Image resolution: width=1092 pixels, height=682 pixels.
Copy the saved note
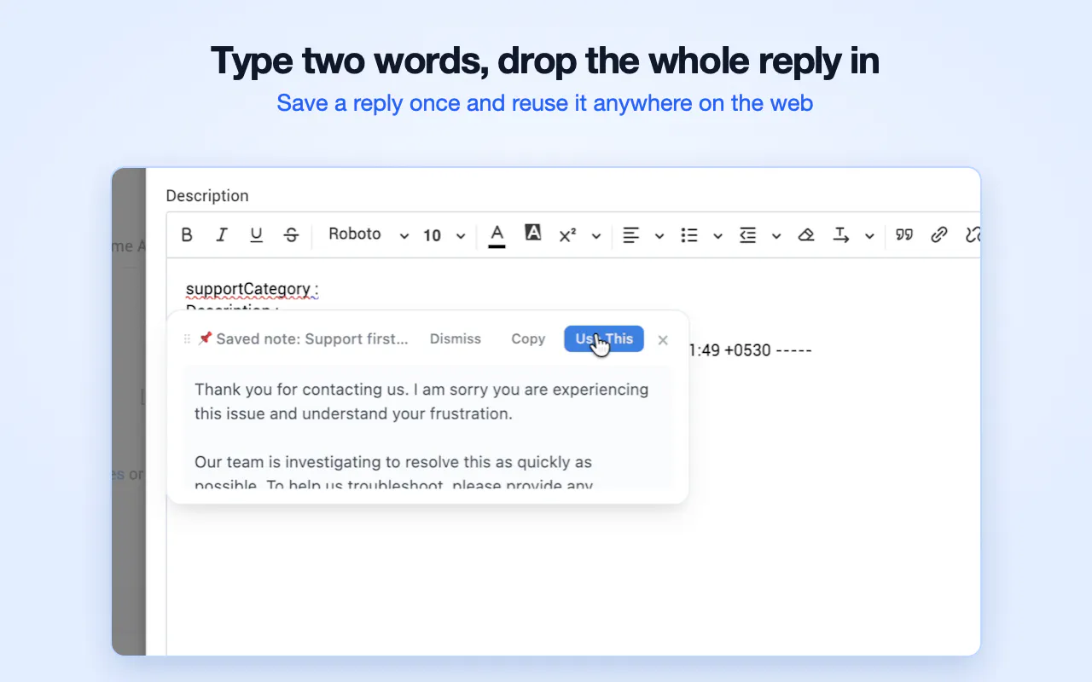[528, 338]
